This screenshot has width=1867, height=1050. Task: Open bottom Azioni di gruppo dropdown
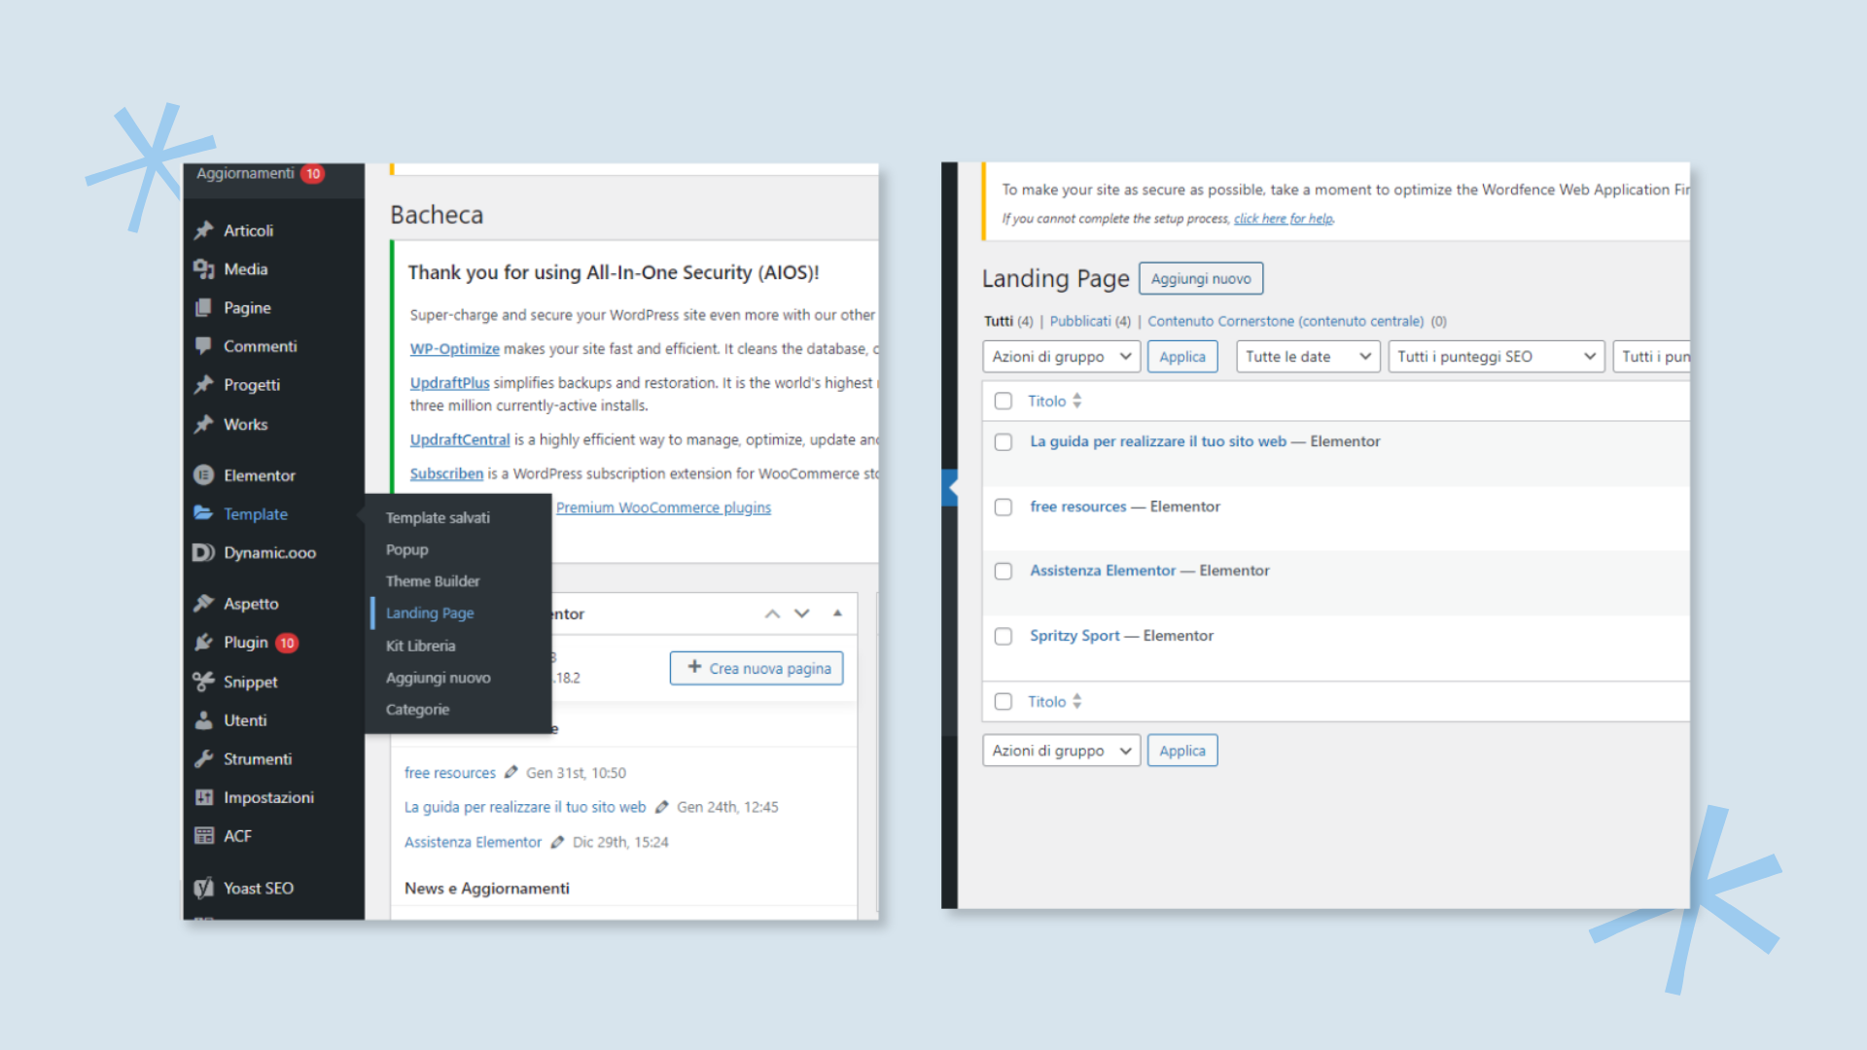[1061, 751]
